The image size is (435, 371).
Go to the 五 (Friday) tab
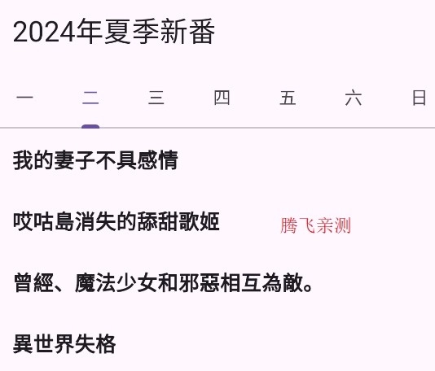click(288, 98)
